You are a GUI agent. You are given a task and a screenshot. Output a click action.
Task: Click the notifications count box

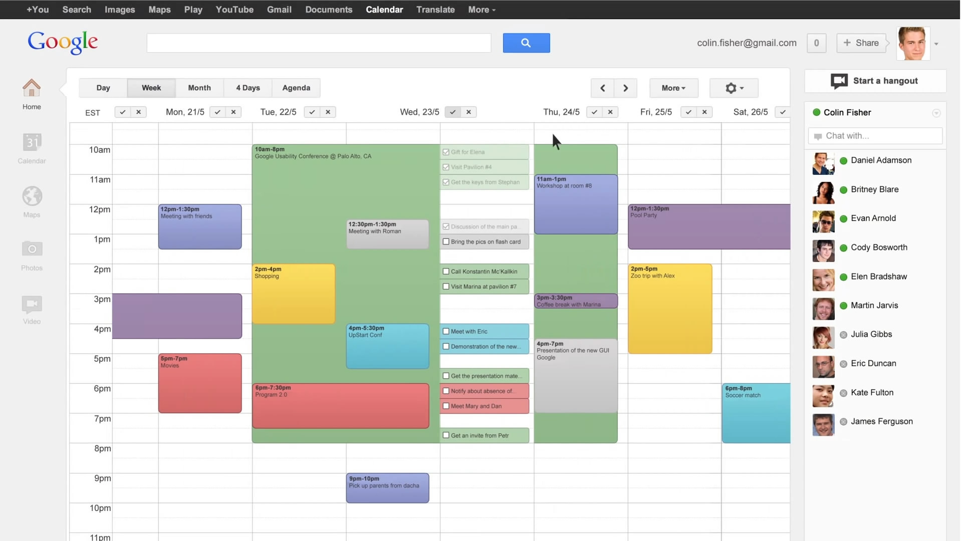pyautogui.click(x=816, y=43)
